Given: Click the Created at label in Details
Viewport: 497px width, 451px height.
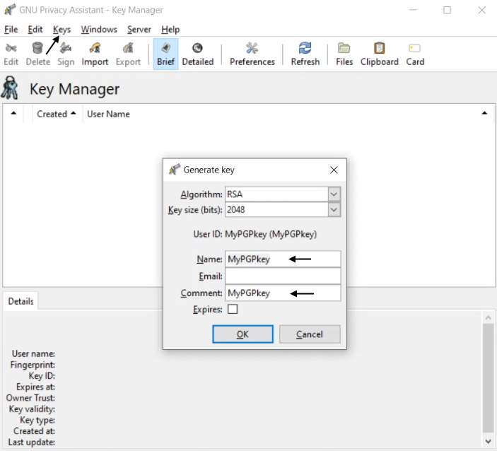Looking at the screenshot, I should 34,431.
